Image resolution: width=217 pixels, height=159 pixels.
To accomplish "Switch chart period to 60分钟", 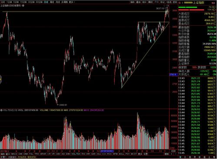I will pos(39,2).
